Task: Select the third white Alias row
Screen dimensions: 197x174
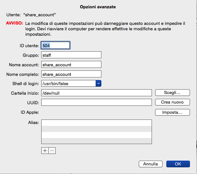Action: pyautogui.click(x=97, y=135)
